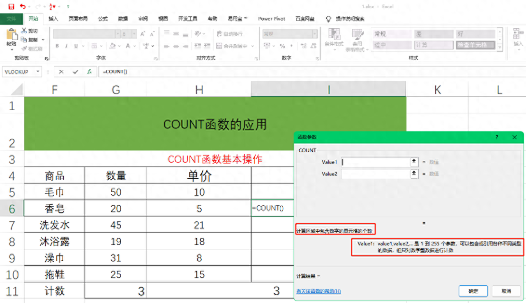Open the Font group dialog launcher
The height and width of the screenshot is (303, 526).
coord(156,59)
